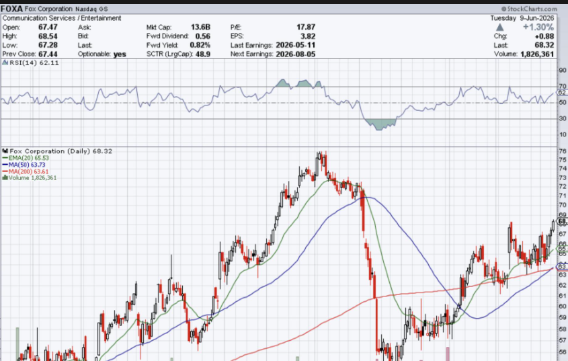The height and width of the screenshot is (361, 568).
Task: Click the RSI axis label 10
Action: pyautogui.click(x=562, y=134)
